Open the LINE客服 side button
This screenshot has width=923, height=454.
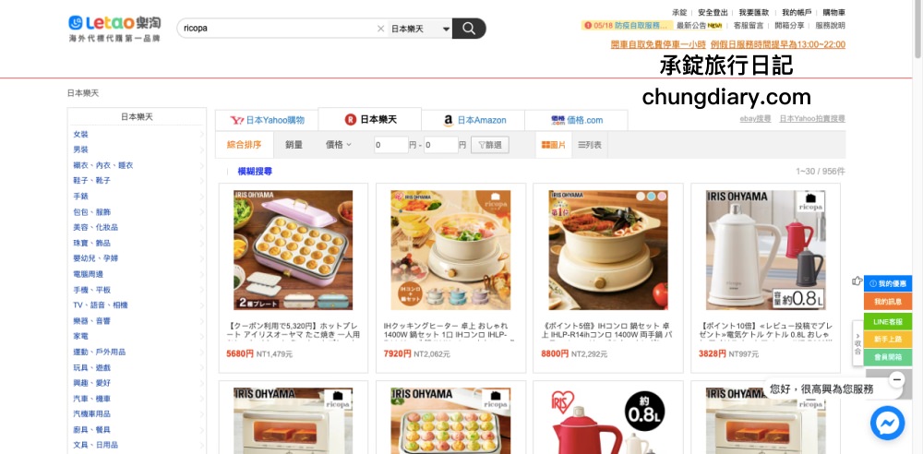pyautogui.click(x=888, y=321)
